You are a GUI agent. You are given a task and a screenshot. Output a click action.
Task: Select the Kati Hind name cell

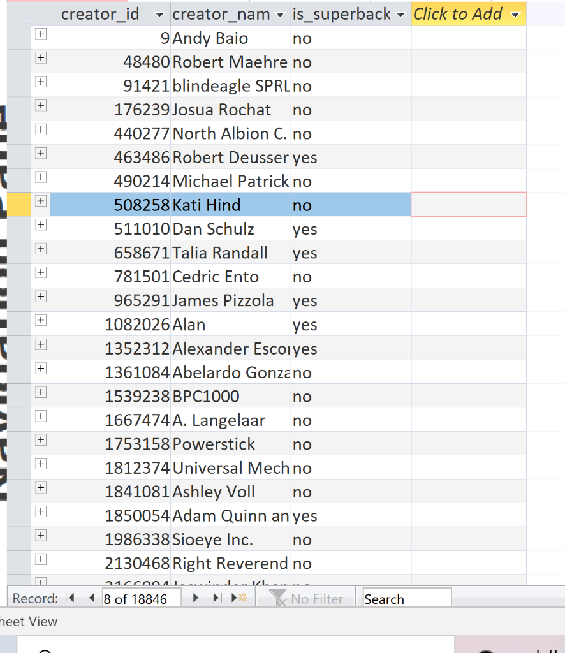point(226,205)
